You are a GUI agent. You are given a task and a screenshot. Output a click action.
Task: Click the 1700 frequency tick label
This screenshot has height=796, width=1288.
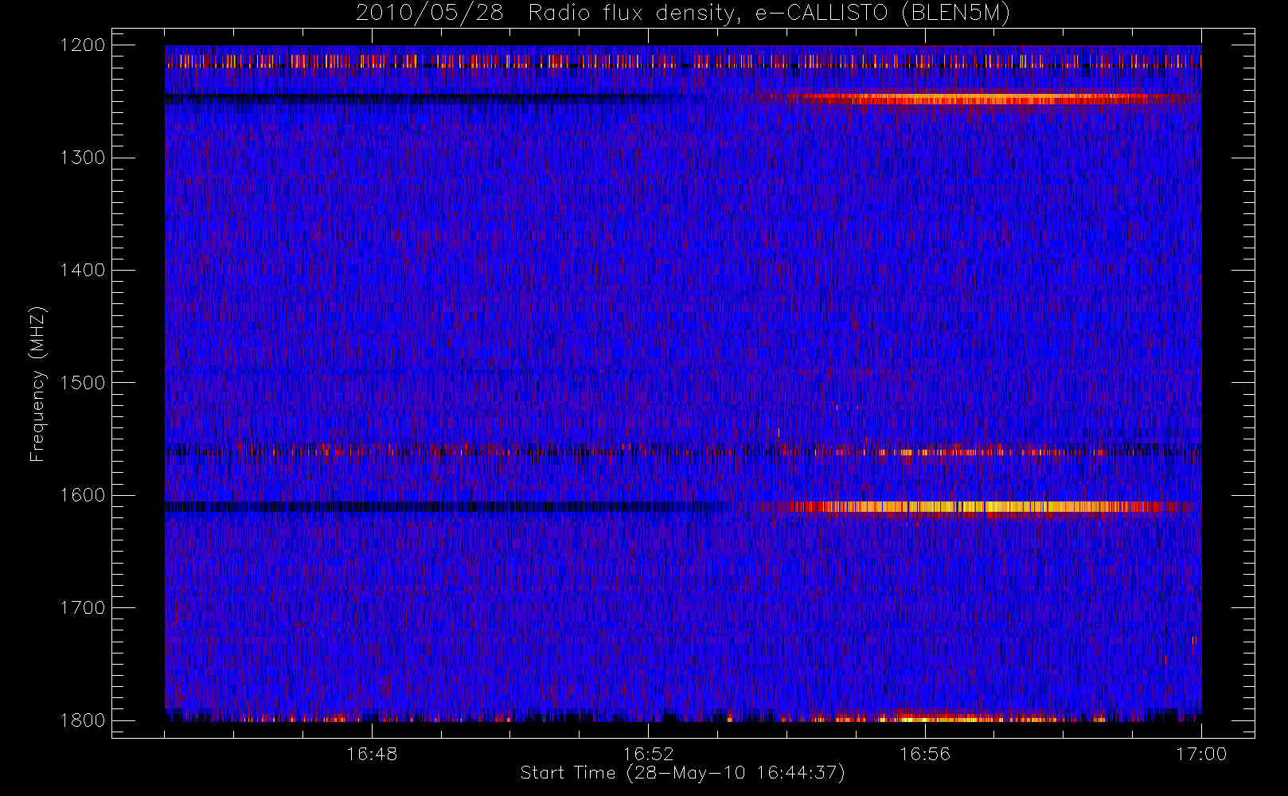pyautogui.click(x=83, y=607)
